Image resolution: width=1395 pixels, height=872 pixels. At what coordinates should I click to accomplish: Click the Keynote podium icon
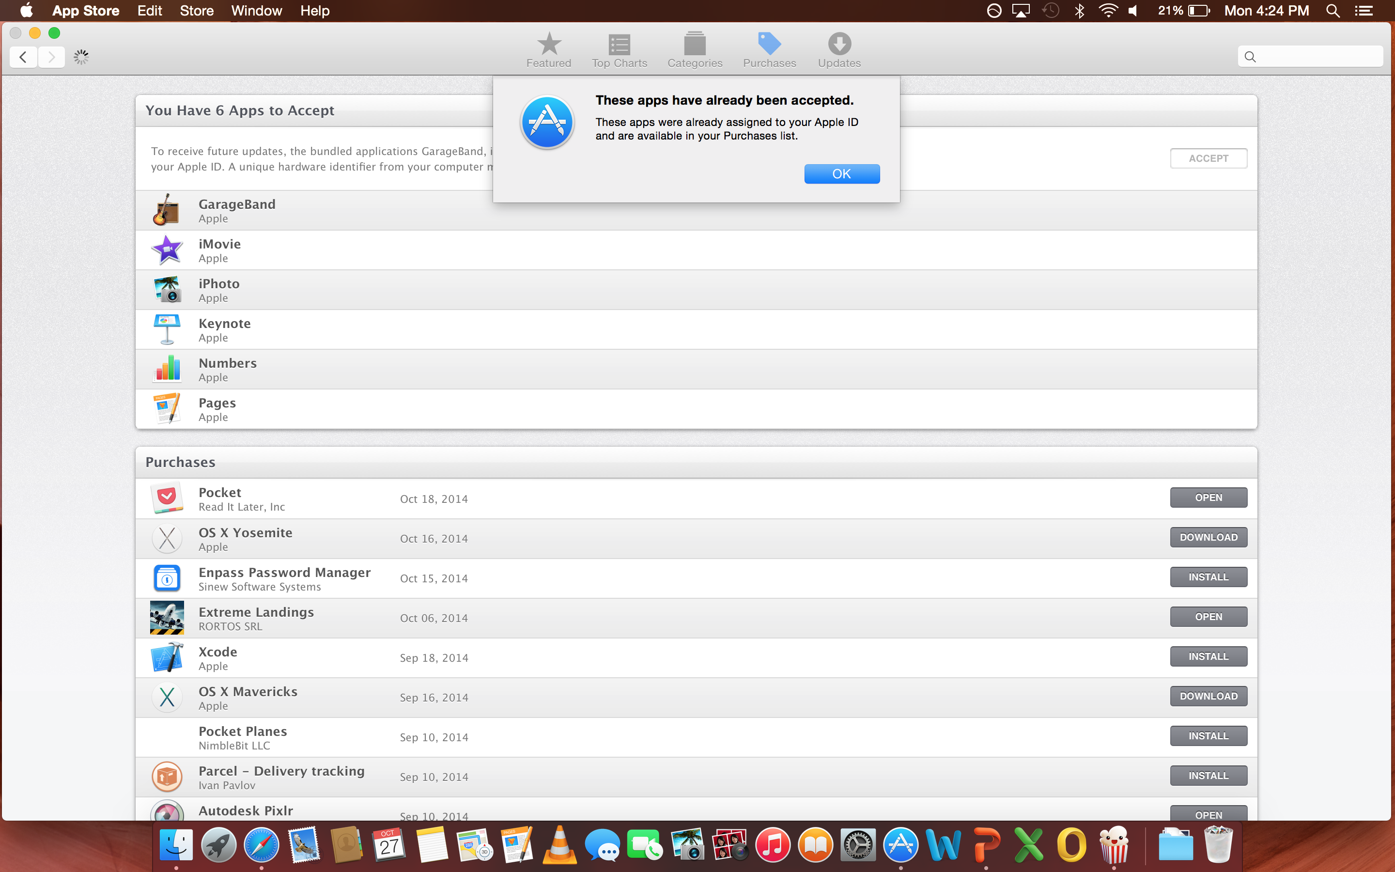coord(167,329)
